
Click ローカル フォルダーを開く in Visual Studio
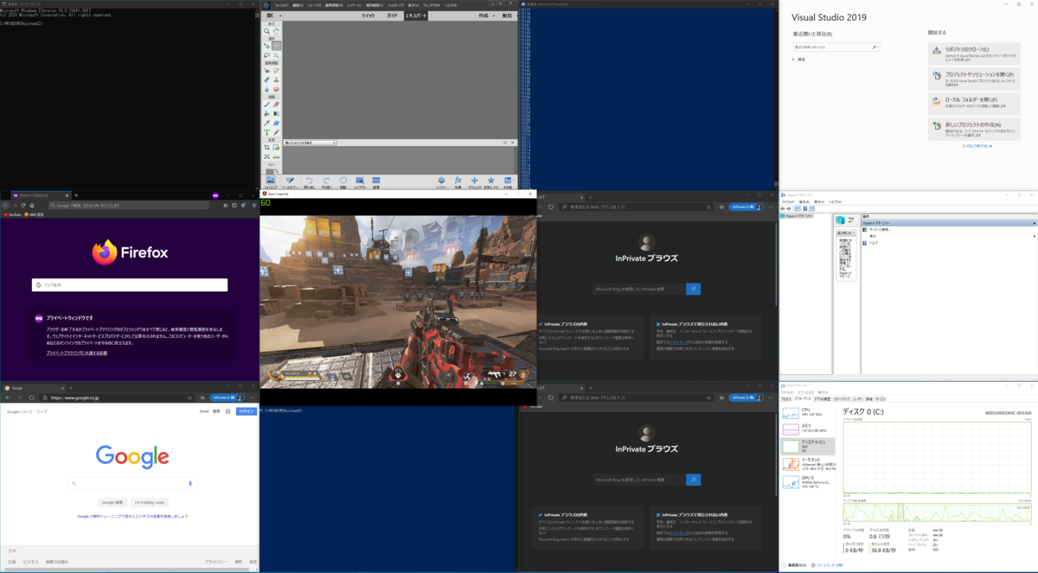coord(974,104)
